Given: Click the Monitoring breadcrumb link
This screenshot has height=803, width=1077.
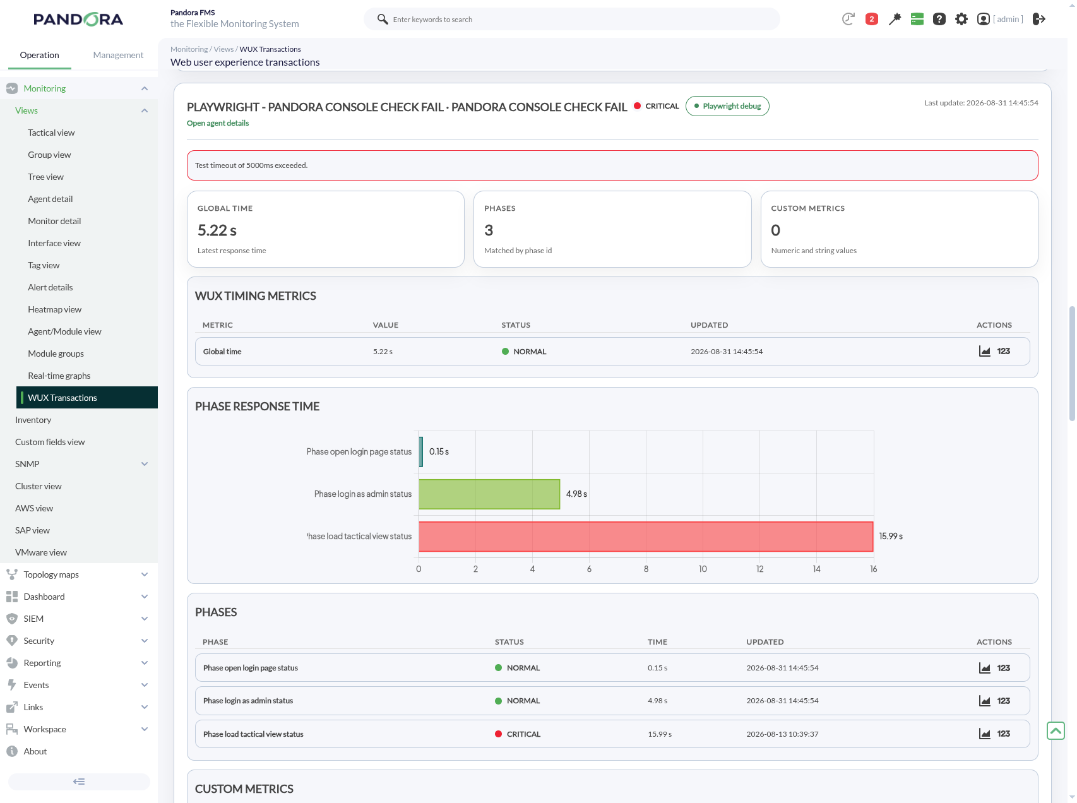Looking at the screenshot, I should [189, 49].
